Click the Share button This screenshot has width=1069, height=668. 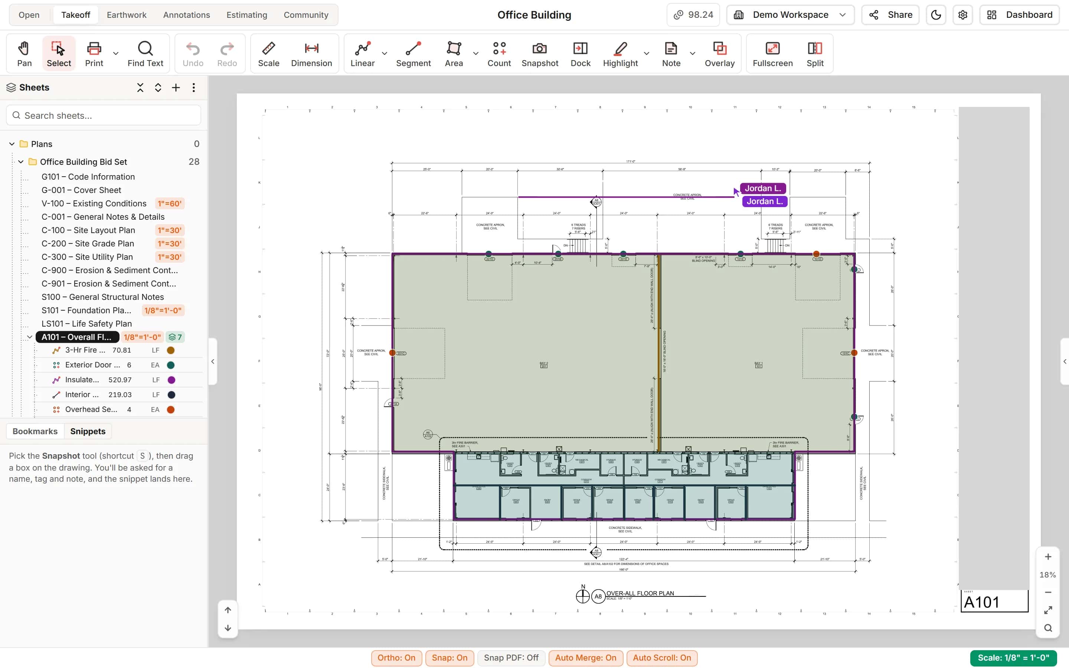[x=890, y=14]
